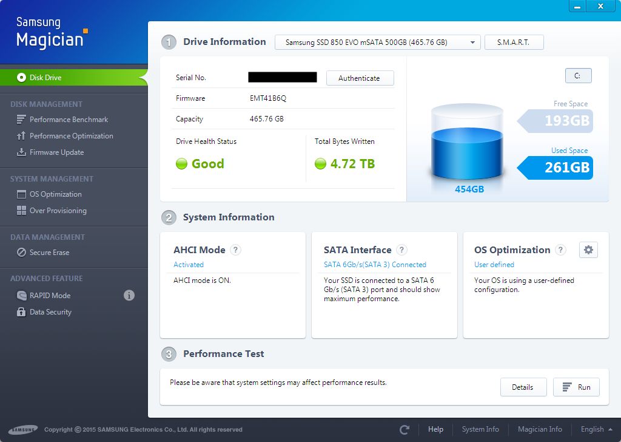Screen dimensions: 621x442
Task: Click the OS Optimization window icon
Action: 21,194
